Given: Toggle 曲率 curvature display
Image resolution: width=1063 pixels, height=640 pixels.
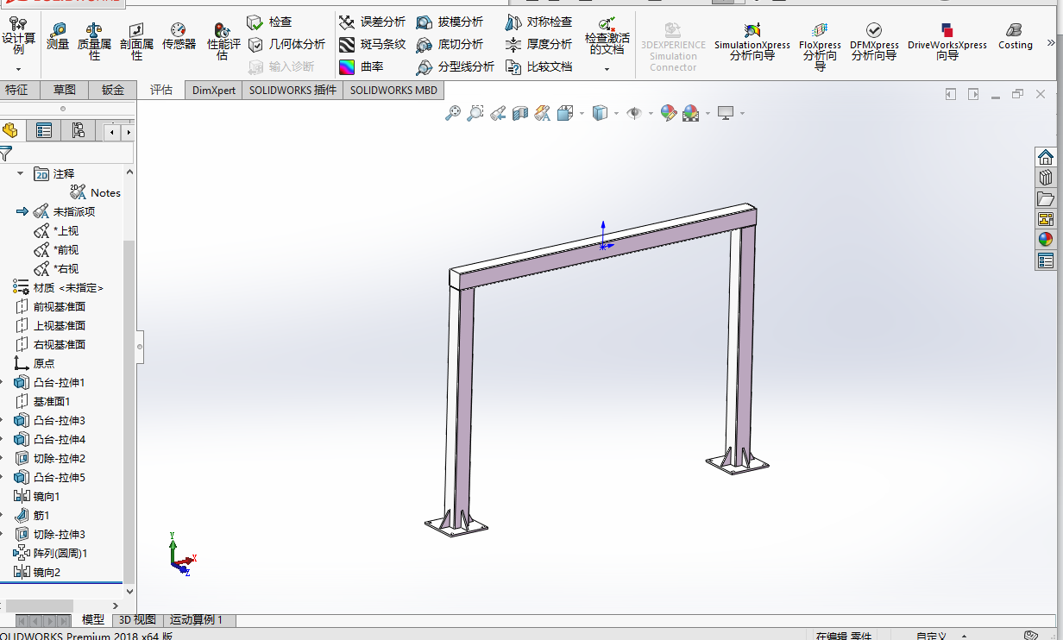Looking at the screenshot, I should [x=361, y=66].
